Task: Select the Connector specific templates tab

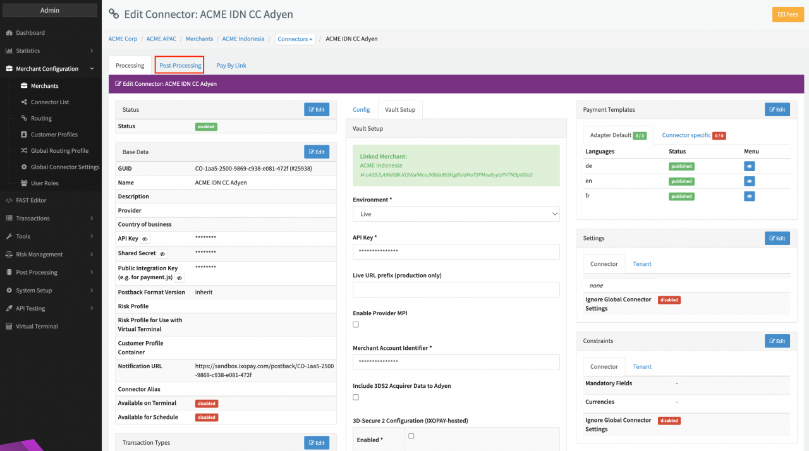Action: point(686,135)
